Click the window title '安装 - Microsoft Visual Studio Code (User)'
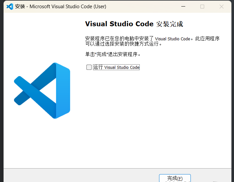 (61, 7)
